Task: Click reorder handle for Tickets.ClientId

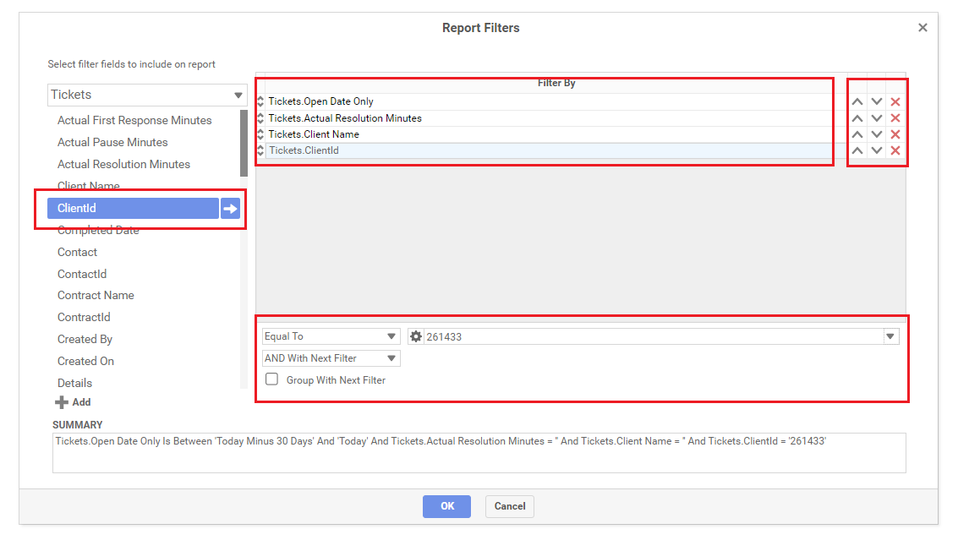Action: click(260, 150)
